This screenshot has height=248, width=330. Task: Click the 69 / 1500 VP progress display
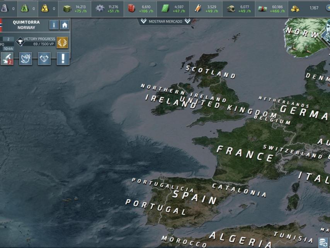[x=43, y=44]
